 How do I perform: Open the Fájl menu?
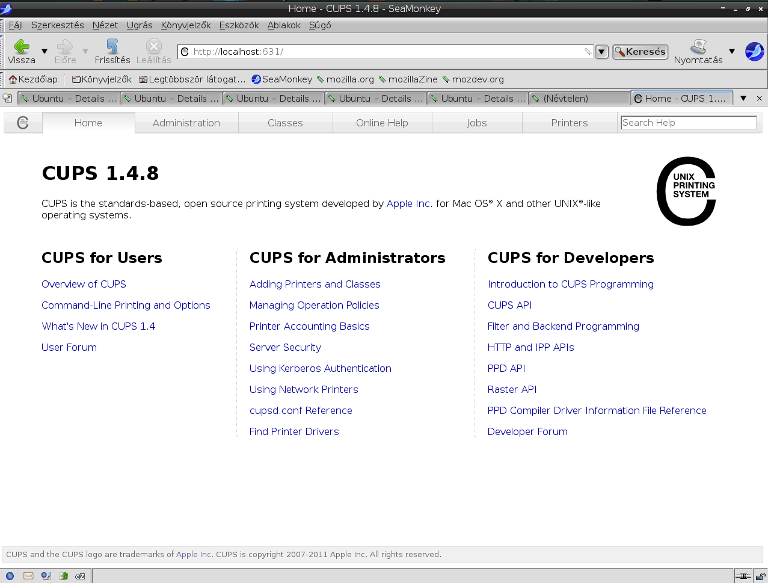16,25
